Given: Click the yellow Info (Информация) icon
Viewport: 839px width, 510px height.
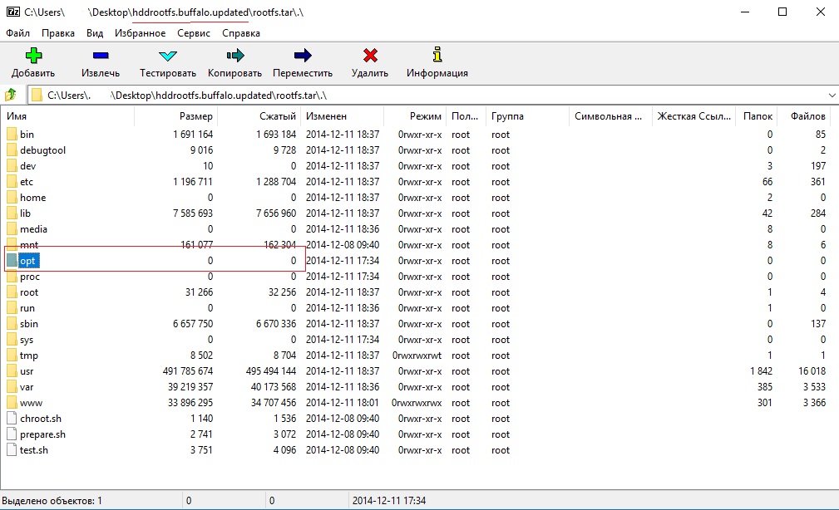Looking at the screenshot, I should click(437, 55).
